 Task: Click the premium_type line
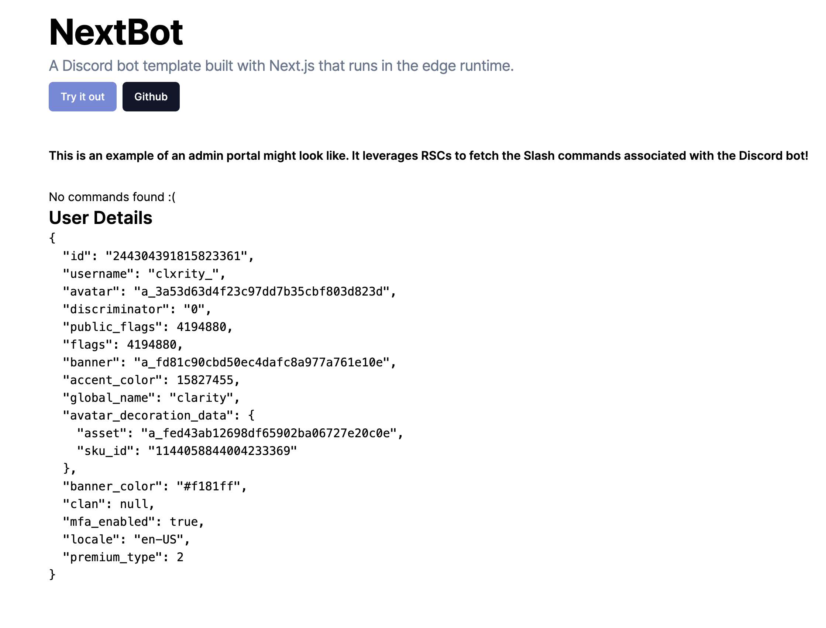123,557
